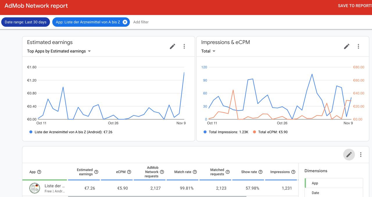Click the 57.98% show rate cell
Viewport: 372px width, 197px height.
click(252, 188)
